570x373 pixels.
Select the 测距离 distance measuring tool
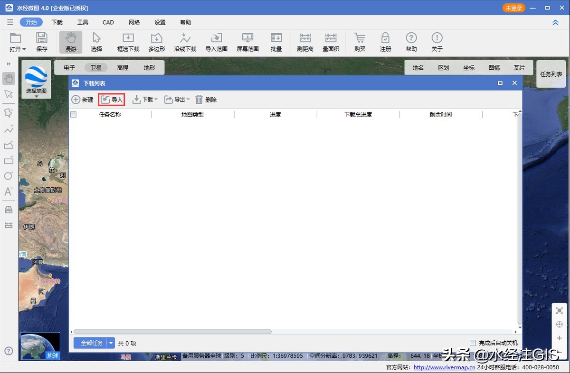(x=305, y=42)
